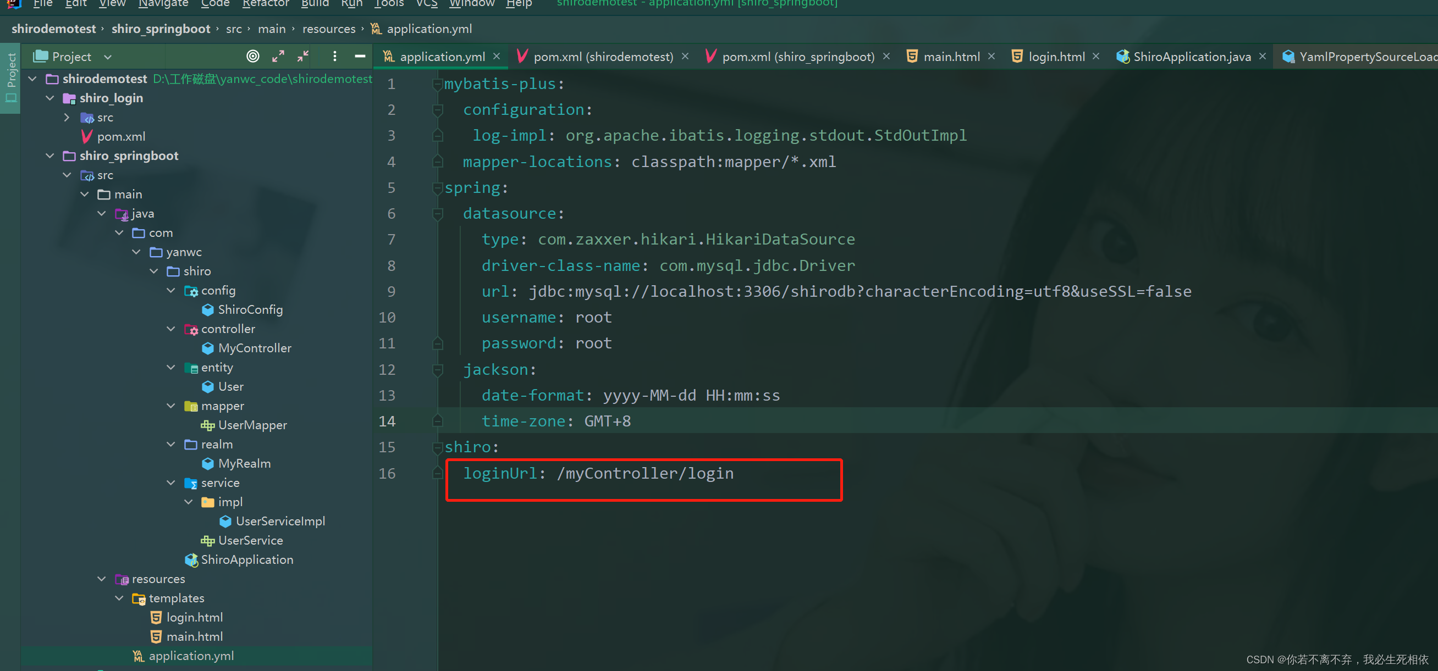This screenshot has width=1438, height=671.
Task: Collapse the shiro_login module node
Action: click(50, 98)
